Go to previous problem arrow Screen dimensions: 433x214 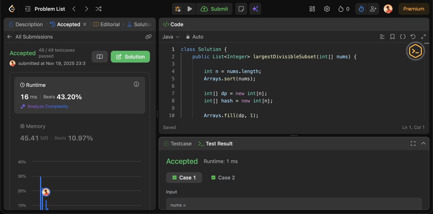click(74, 9)
